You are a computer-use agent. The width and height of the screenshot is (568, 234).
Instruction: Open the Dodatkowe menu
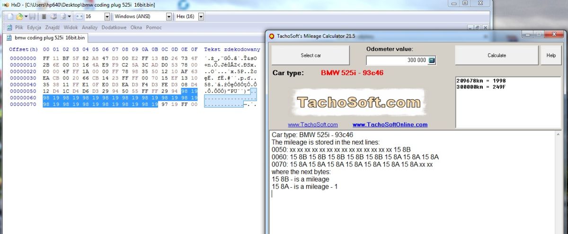click(x=114, y=27)
